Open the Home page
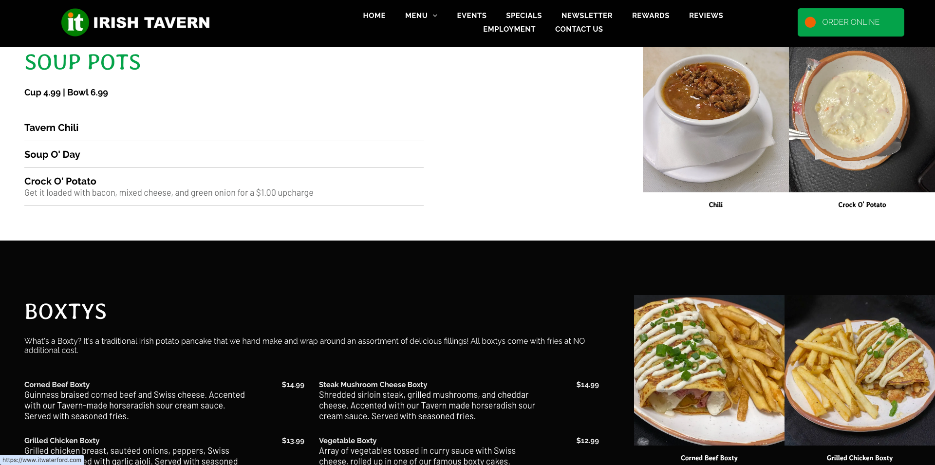 (x=374, y=16)
